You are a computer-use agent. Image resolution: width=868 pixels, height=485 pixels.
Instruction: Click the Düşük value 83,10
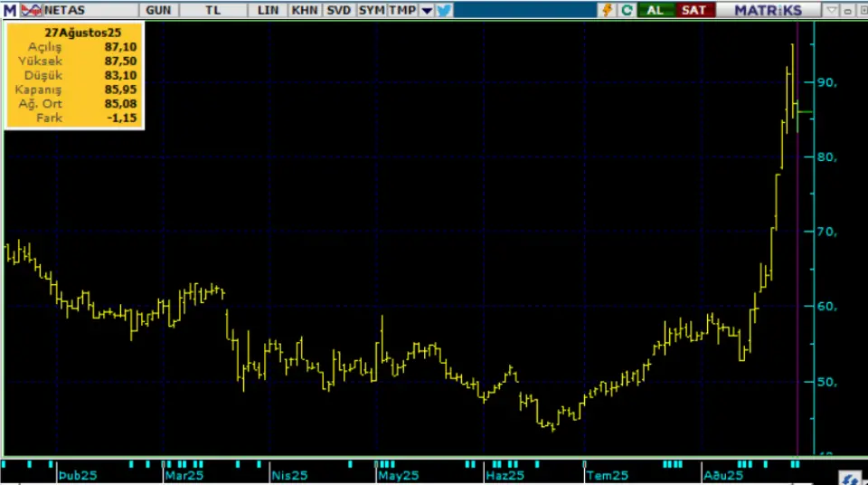tap(120, 75)
